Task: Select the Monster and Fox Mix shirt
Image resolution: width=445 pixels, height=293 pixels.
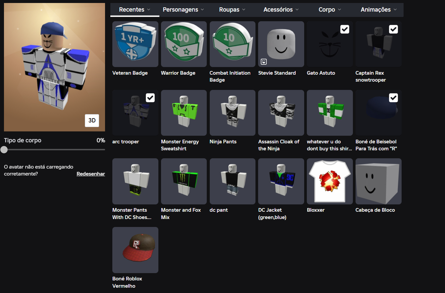Action: click(184, 181)
